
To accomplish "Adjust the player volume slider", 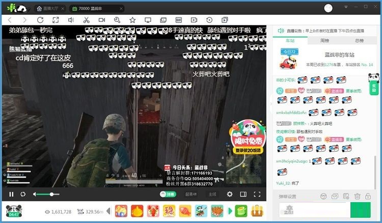I will (46, 194).
